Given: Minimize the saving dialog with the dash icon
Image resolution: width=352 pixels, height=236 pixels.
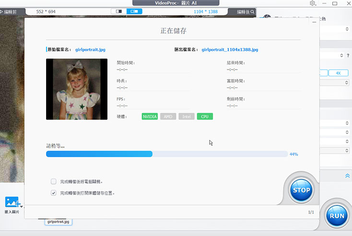Looking at the screenshot, I should pos(314,22).
